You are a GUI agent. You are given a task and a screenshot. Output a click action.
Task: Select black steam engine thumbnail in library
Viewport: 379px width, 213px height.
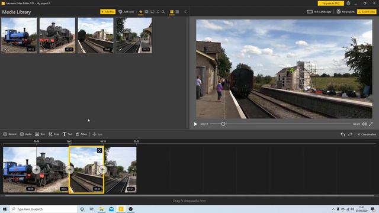pyautogui.click(x=57, y=35)
